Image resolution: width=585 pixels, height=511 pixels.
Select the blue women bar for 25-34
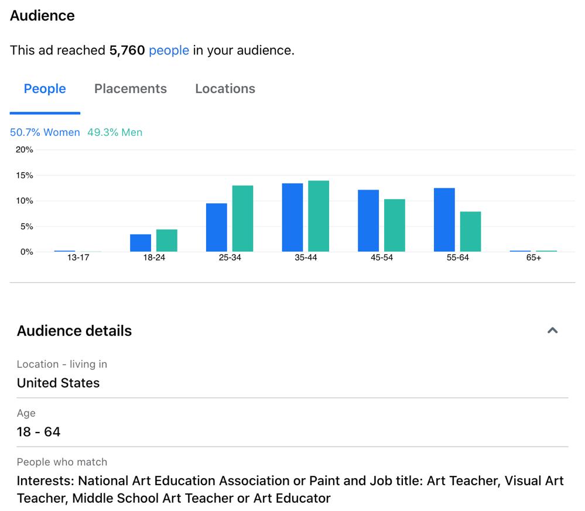pyautogui.click(x=217, y=227)
